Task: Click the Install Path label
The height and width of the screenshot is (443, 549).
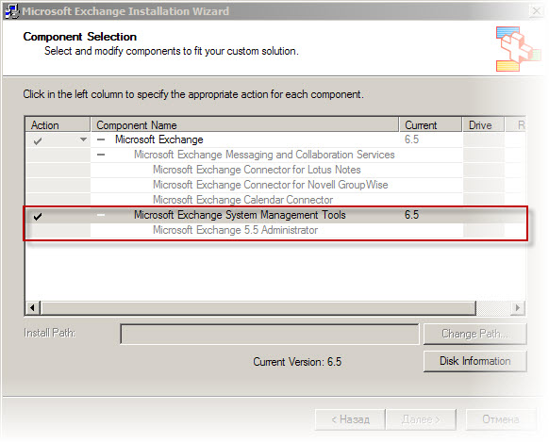Action: [49, 333]
